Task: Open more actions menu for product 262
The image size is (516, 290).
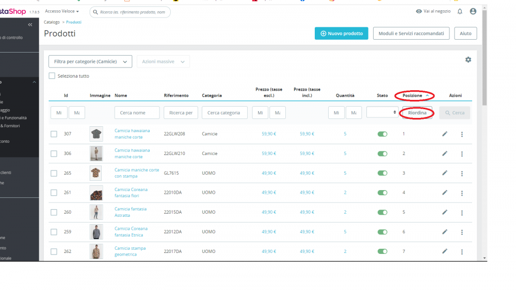Action: click(462, 252)
